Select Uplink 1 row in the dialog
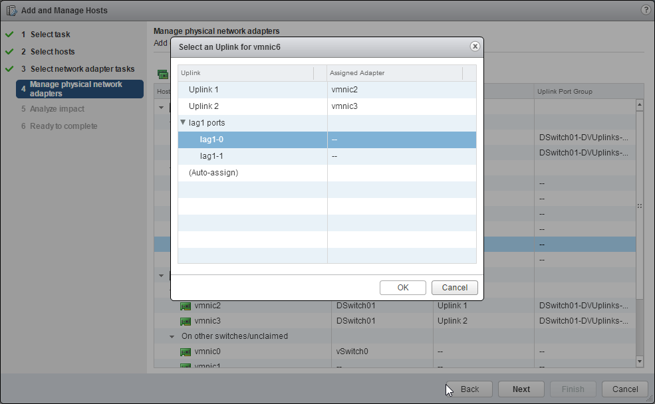The image size is (655, 404). pyautogui.click(x=203, y=90)
